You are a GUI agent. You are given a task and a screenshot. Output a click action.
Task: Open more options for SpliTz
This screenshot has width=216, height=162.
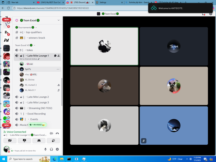[58, 69]
